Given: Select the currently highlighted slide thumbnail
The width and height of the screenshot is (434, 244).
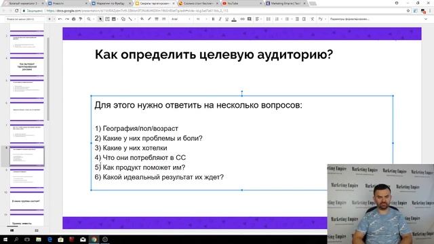Looking at the screenshot, I should pyautogui.click(x=27, y=156).
